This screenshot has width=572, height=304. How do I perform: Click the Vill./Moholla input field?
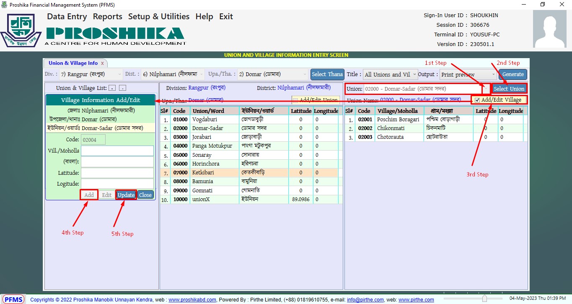117,151
